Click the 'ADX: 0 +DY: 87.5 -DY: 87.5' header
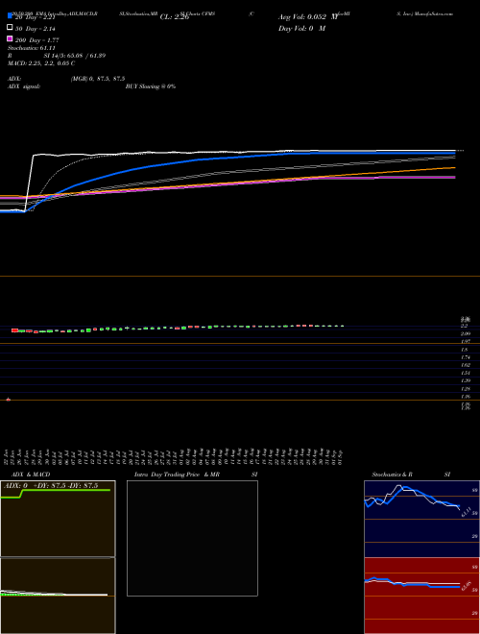This screenshot has height=634, width=480. point(51,486)
